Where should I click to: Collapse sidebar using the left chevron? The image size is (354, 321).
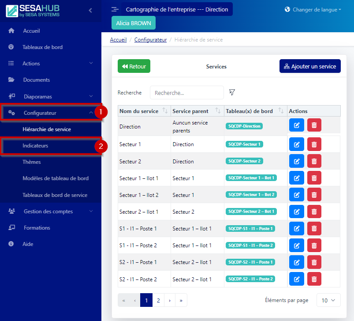[x=90, y=10]
